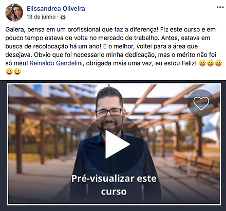Click the instructor's face in video thumbnail
This screenshot has height=211, width=226.
pyautogui.click(x=109, y=112)
